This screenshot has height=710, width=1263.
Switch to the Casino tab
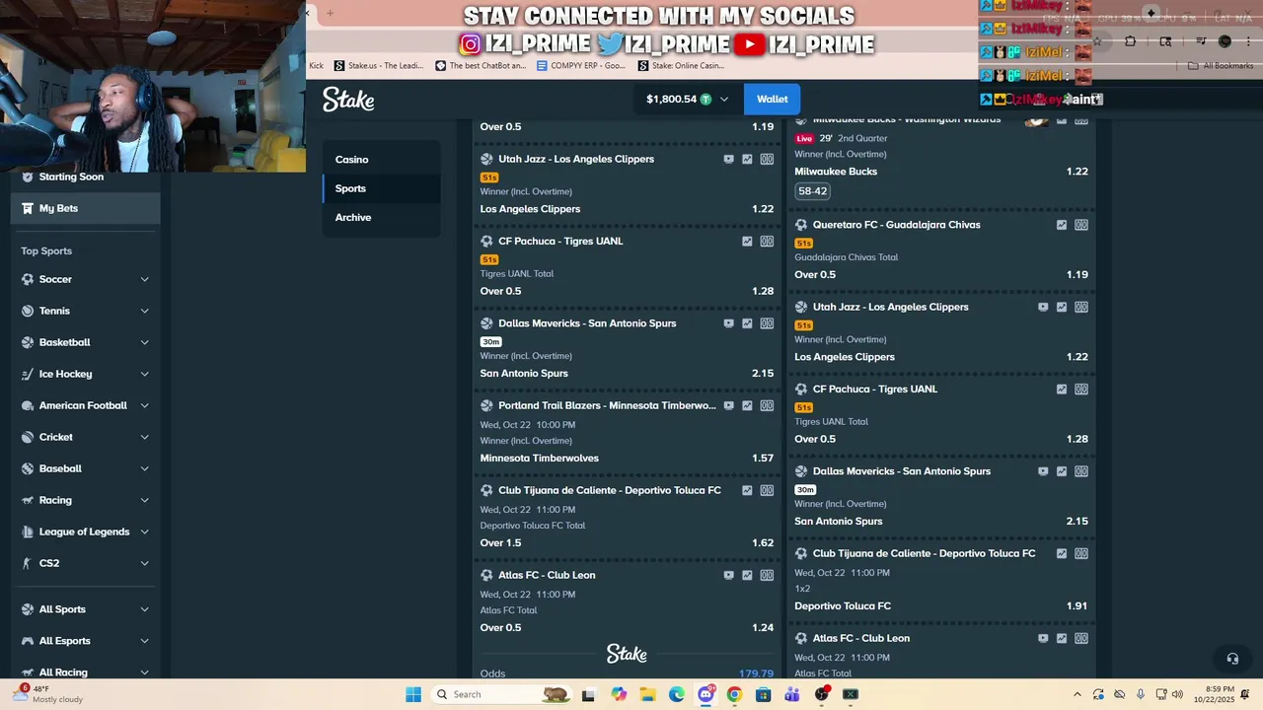(x=382, y=160)
